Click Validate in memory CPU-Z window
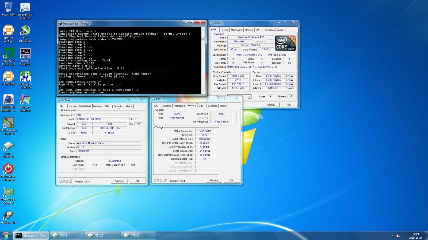 click(213, 180)
